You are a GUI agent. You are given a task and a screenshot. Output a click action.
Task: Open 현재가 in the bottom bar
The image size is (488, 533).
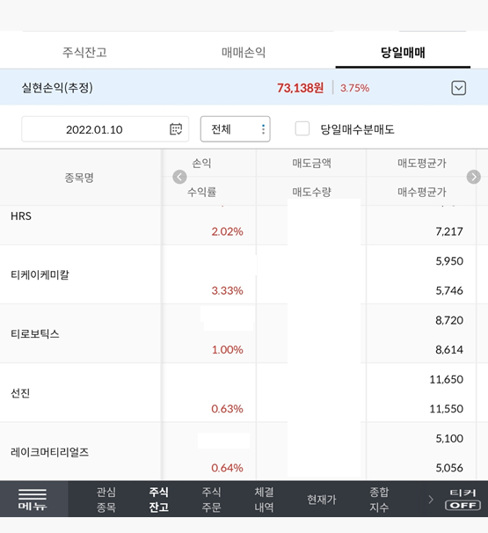coord(322,500)
